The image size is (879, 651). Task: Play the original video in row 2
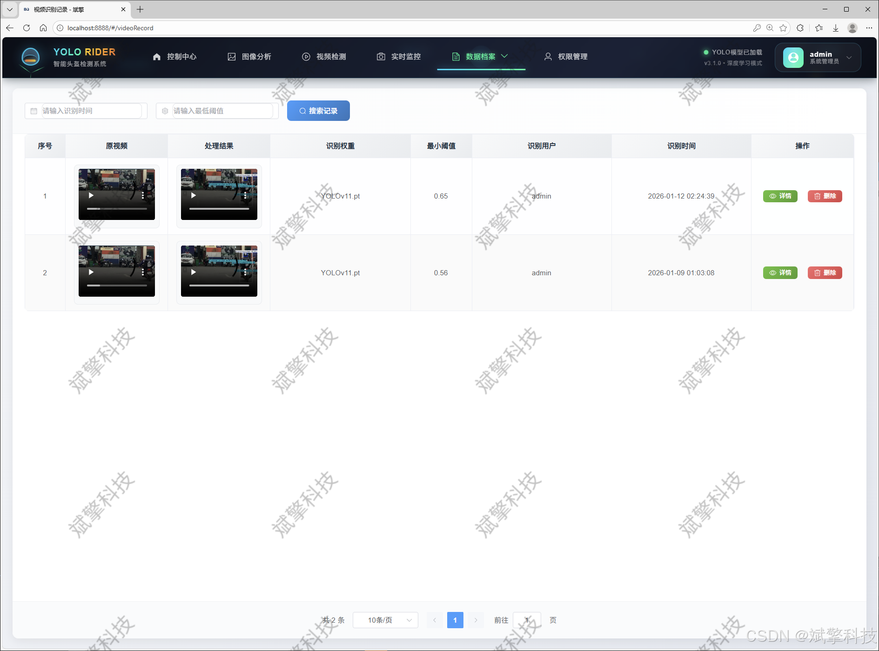tap(91, 272)
